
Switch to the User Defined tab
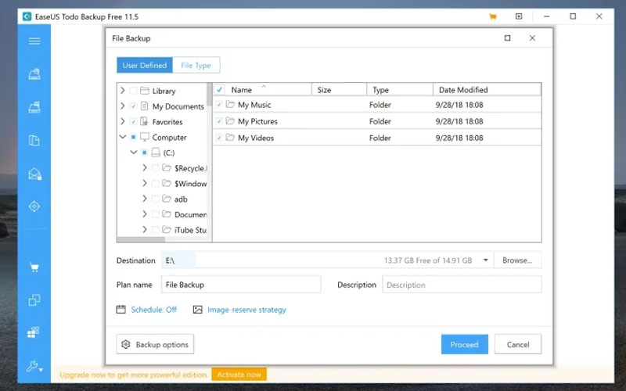(x=145, y=65)
